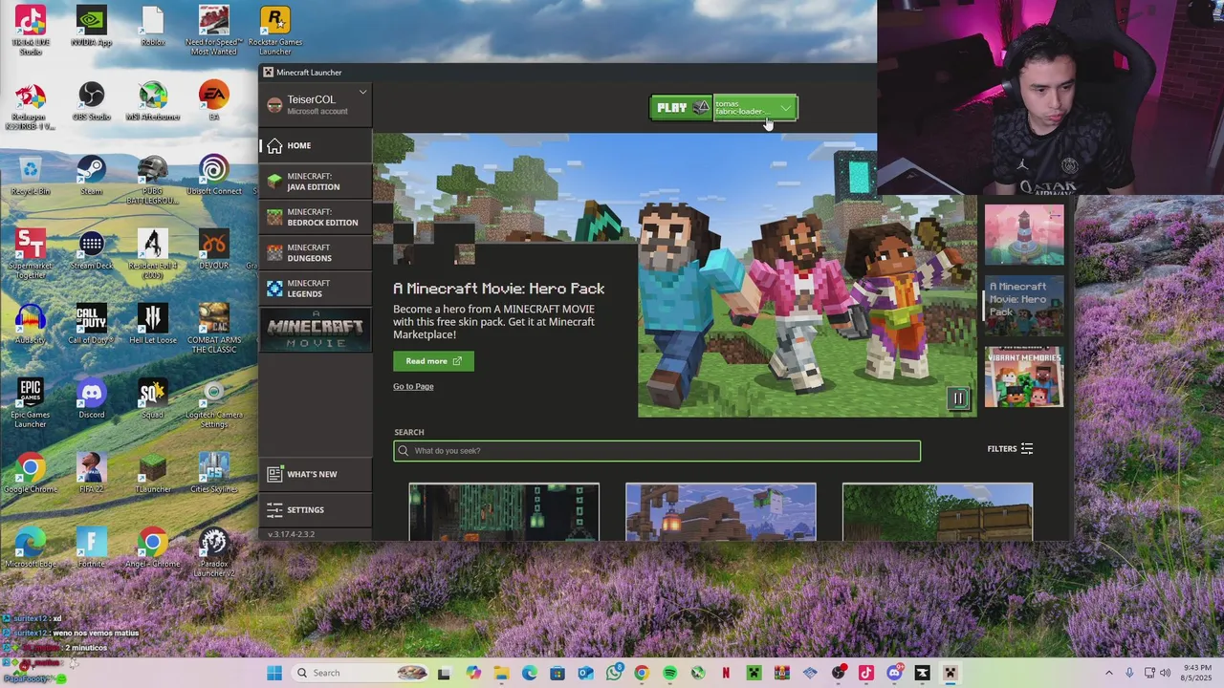The image size is (1224, 688).
Task: Open Steam desktop shortcut
Action: (92, 176)
